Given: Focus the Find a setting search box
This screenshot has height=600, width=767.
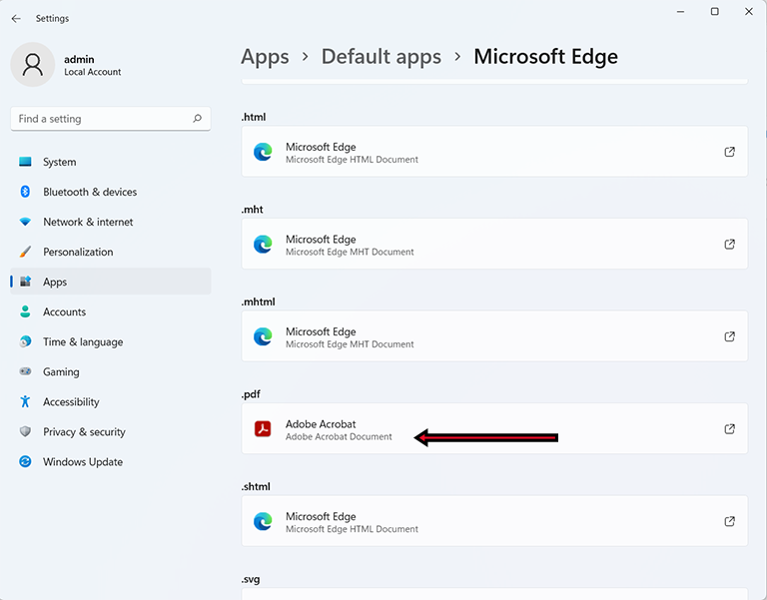Looking at the screenshot, I should click(x=111, y=119).
